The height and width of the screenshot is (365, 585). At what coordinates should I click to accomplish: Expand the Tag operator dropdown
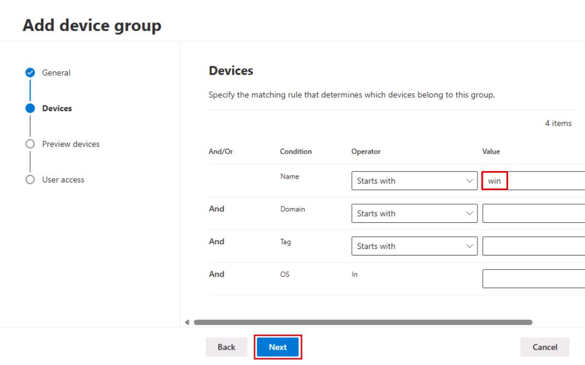click(414, 246)
